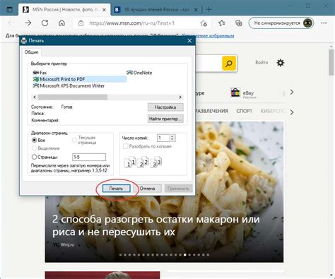Select the "Страницы" radio button
Viewport: 335px width, 279px height.
pyautogui.click(x=34, y=157)
